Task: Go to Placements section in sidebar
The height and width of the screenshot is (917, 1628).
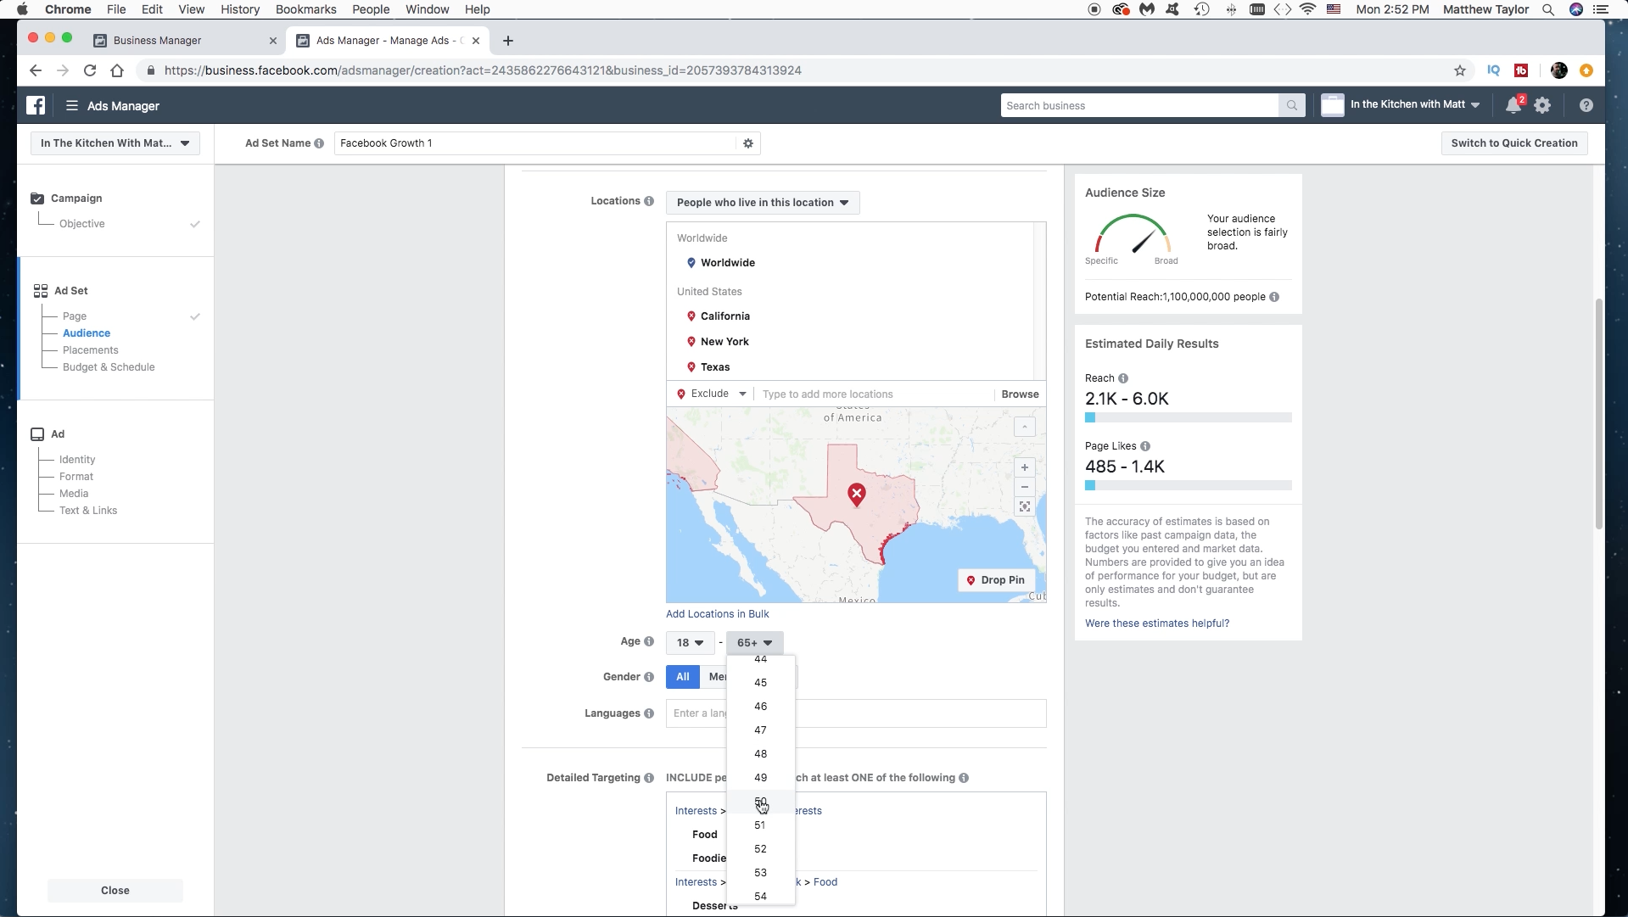Action: pos(91,350)
